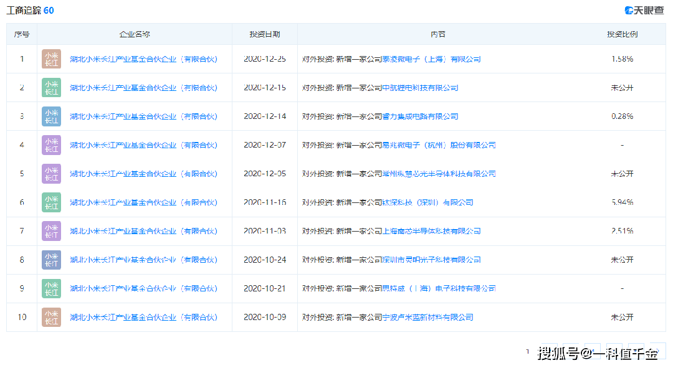The image size is (673, 368).
Task: Click the 小米长江 logo icon in row 10
Action: coord(51,318)
